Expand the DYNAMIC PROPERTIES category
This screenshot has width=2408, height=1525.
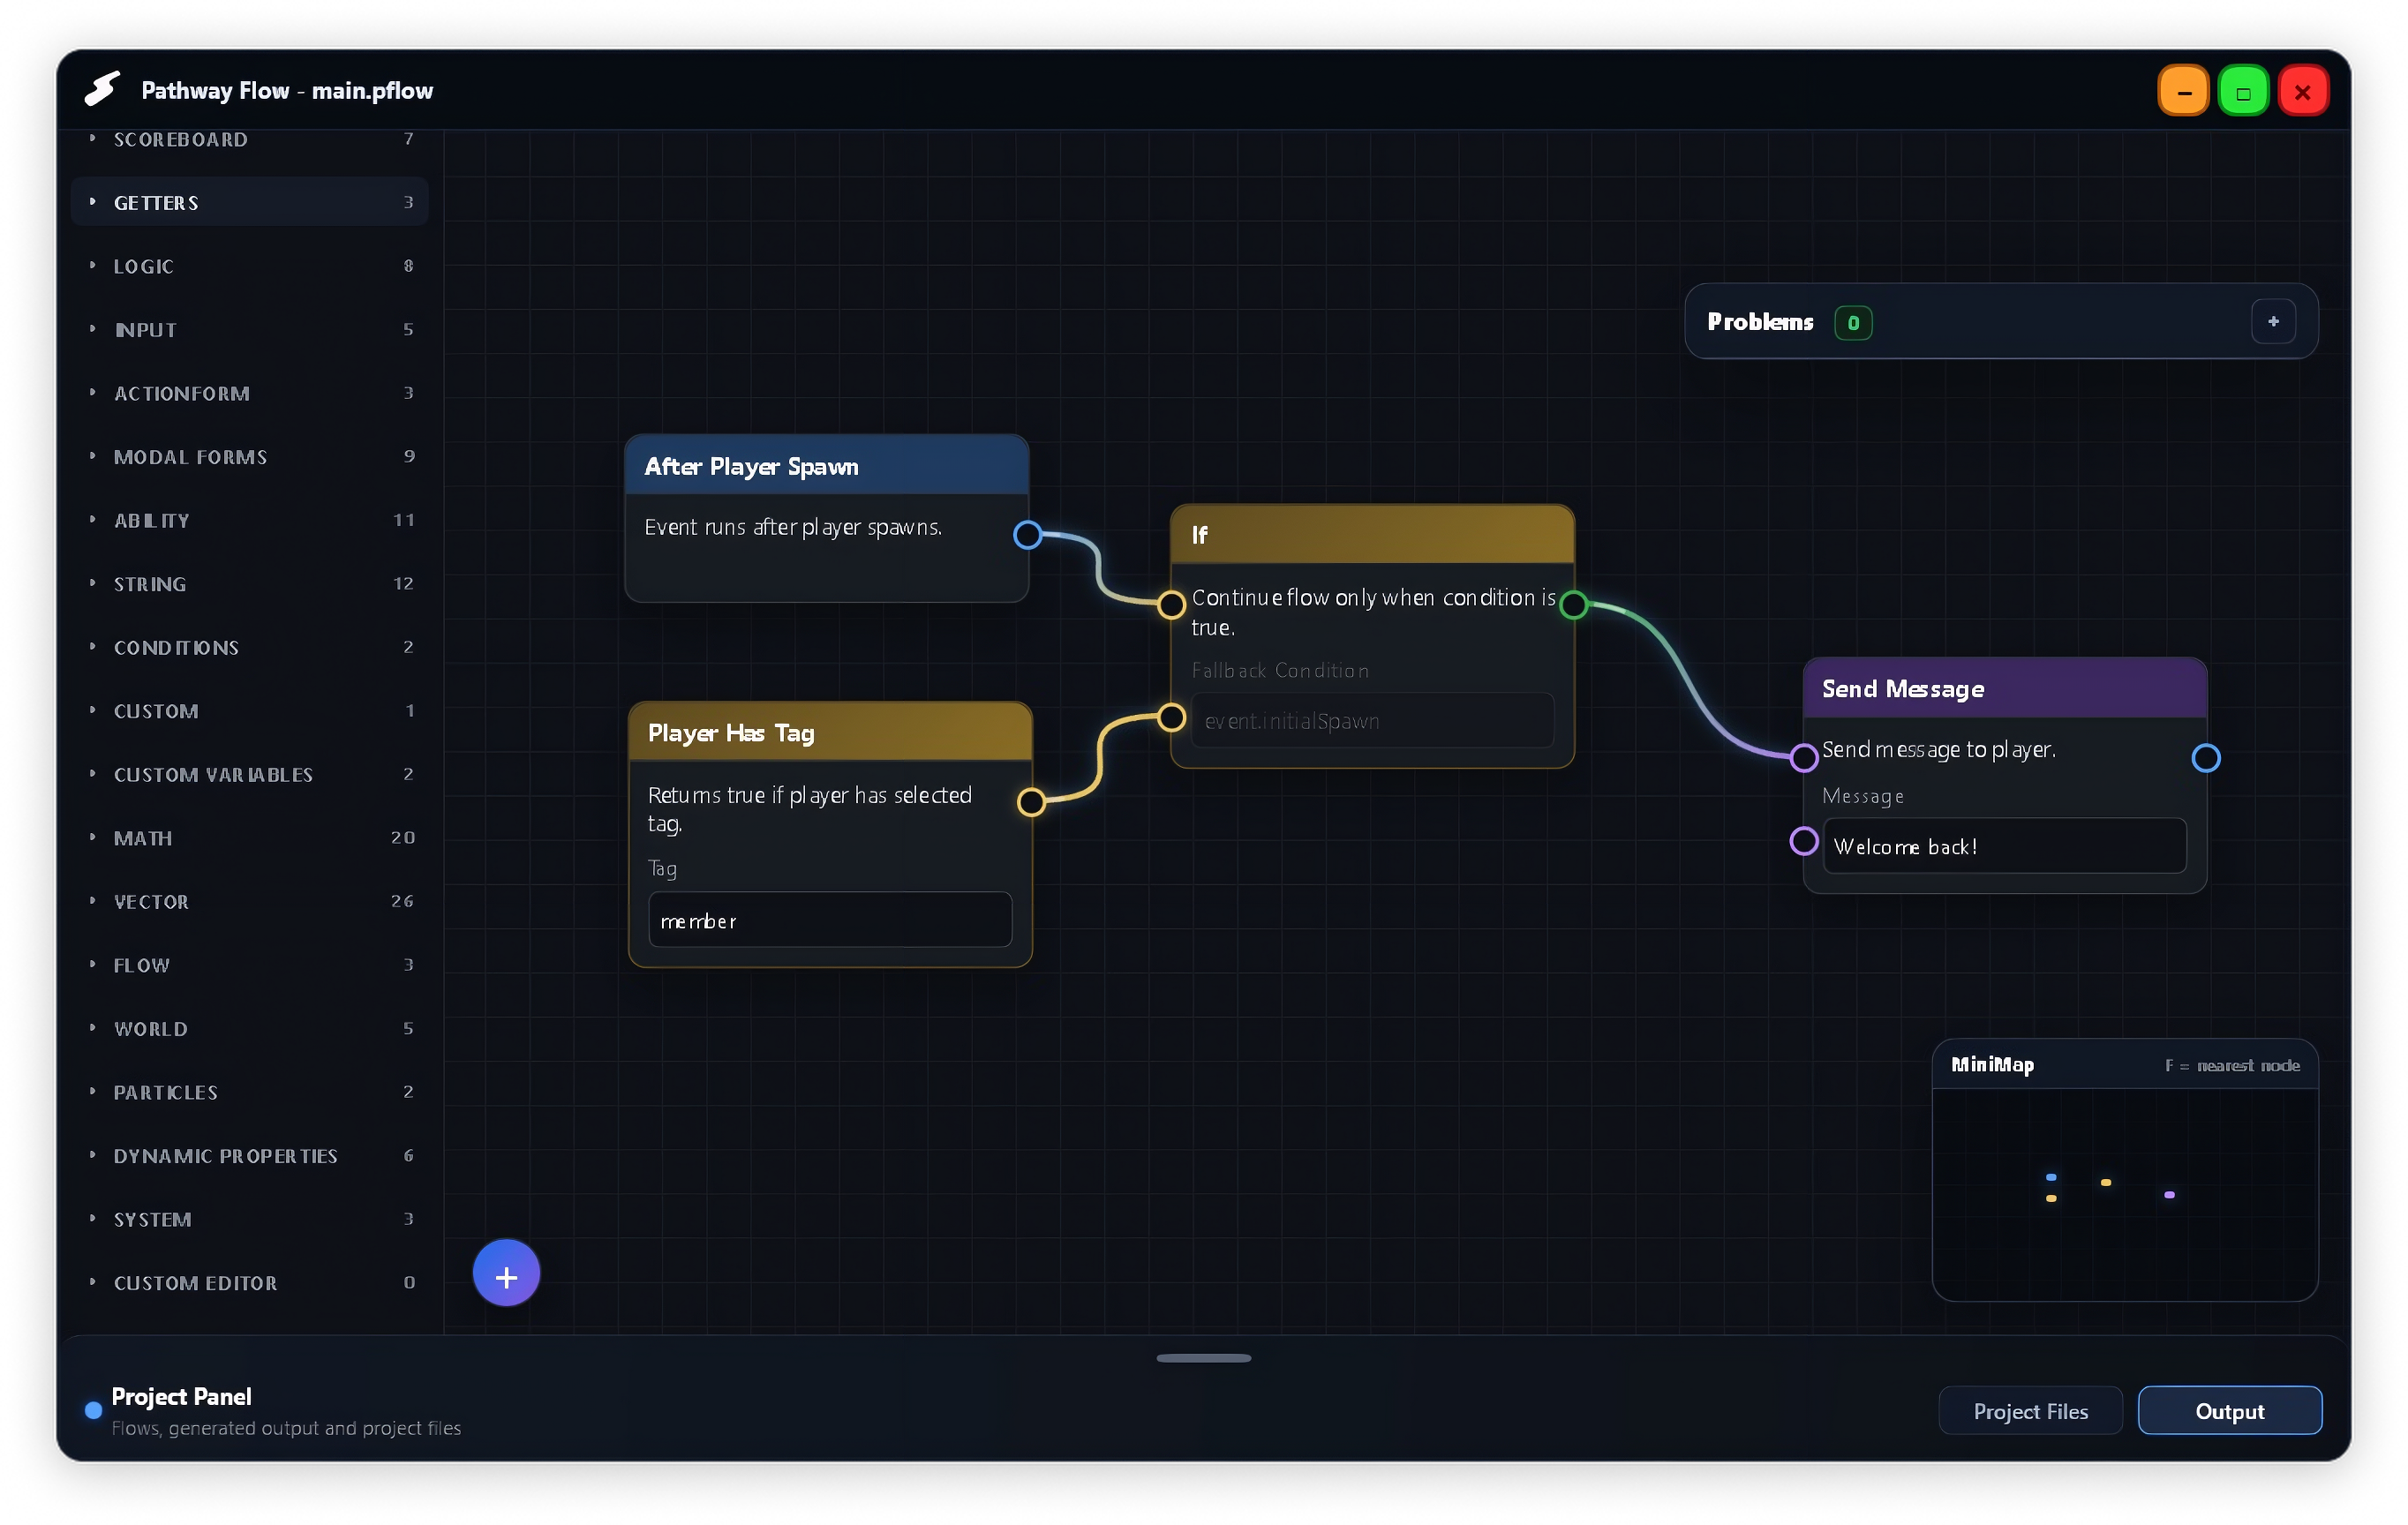[x=250, y=1155]
